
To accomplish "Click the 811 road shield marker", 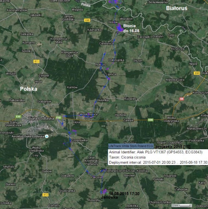I will pyautogui.click(x=37, y=61).
